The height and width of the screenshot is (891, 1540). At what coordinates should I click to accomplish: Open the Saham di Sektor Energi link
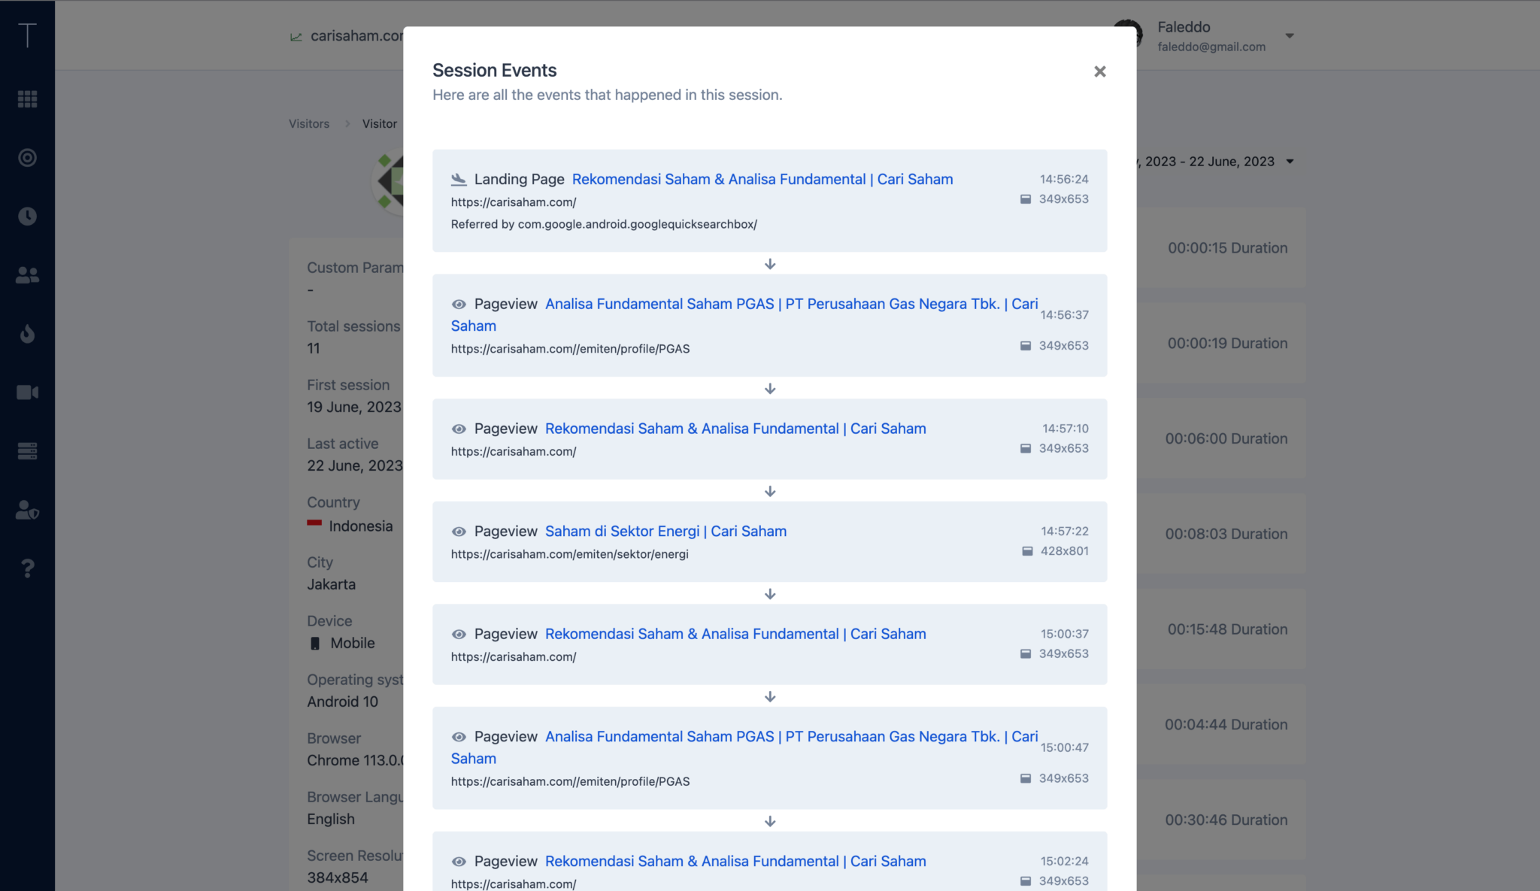pyautogui.click(x=665, y=531)
